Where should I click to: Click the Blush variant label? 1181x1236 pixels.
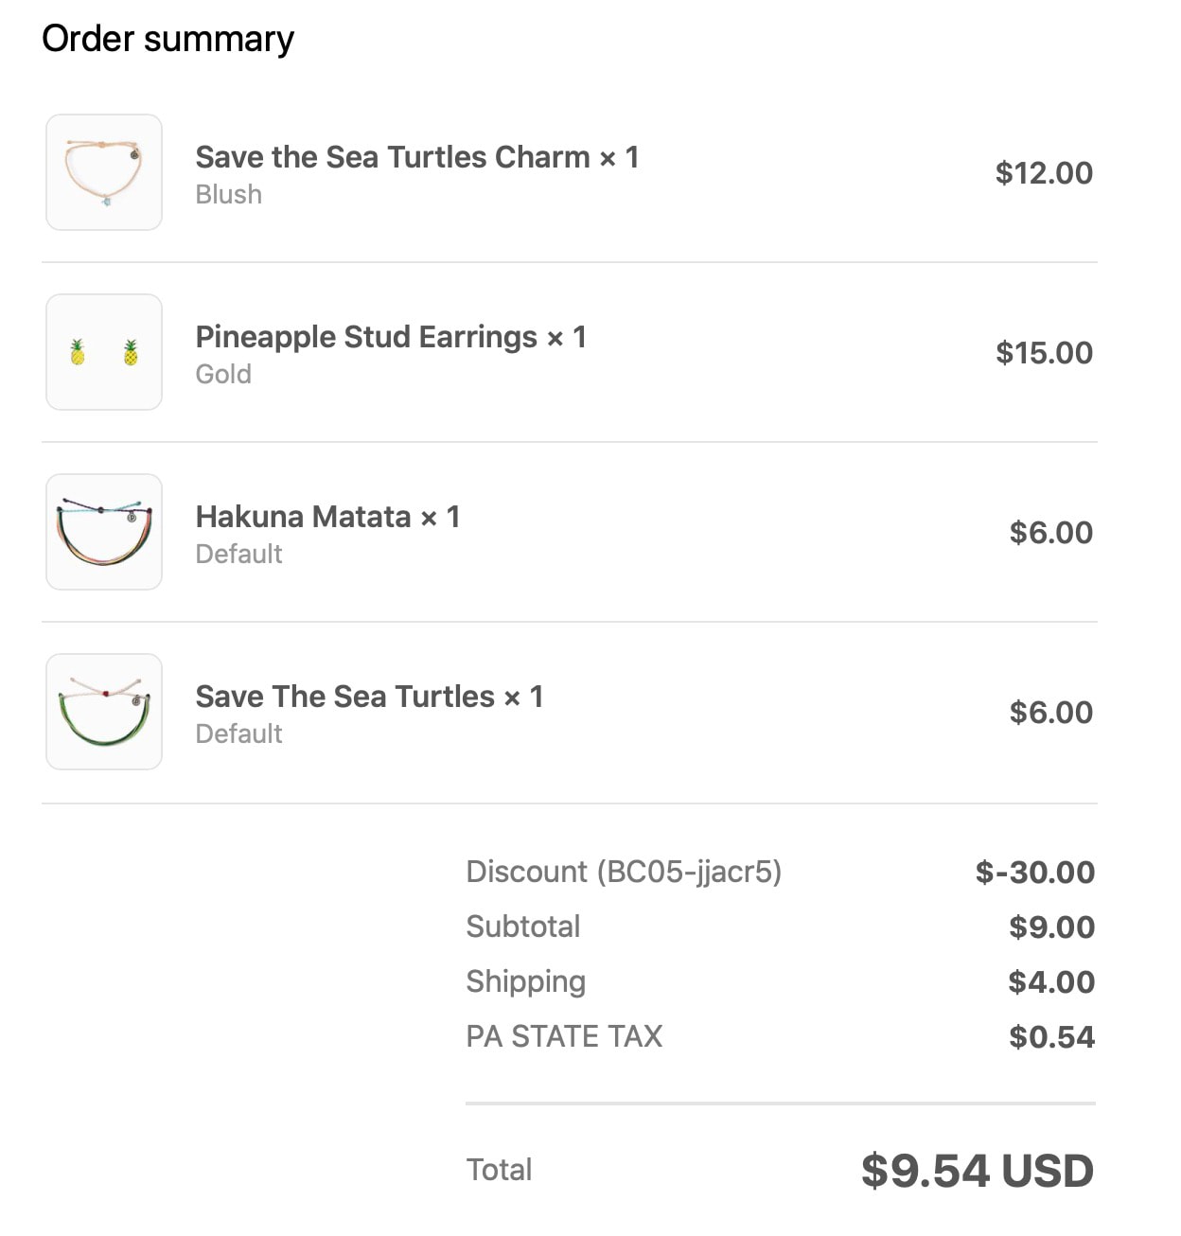[x=229, y=194]
